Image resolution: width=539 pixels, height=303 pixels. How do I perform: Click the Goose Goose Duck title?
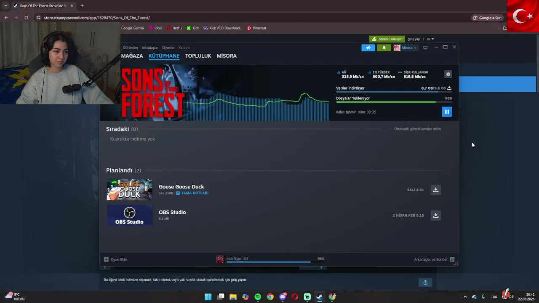(x=181, y=187)
